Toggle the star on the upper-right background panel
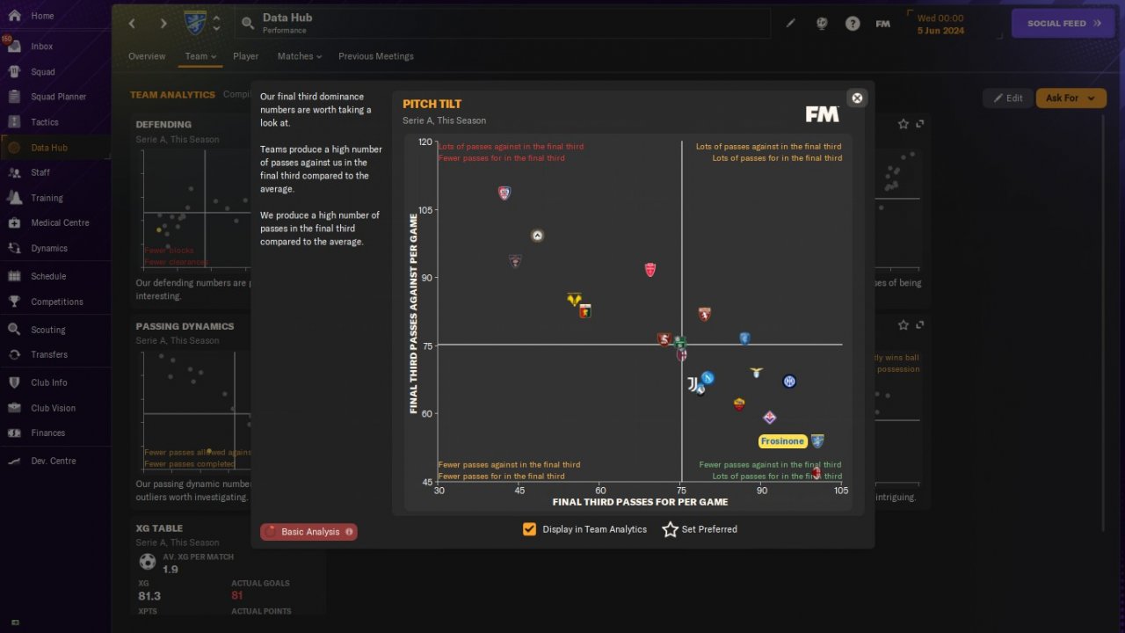The image size is (1125, 633). coord(904,125)
